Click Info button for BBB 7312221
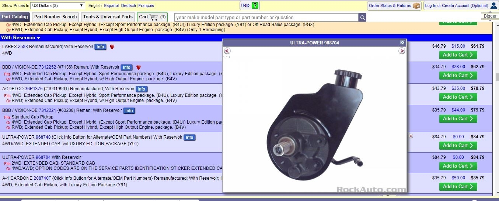Screen dimensions: 499x201 point(129,111)
